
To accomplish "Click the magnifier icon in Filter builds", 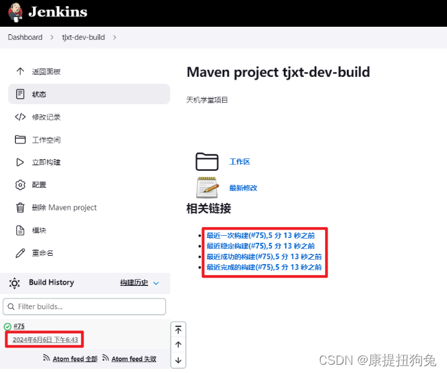I will pos(11,306).
